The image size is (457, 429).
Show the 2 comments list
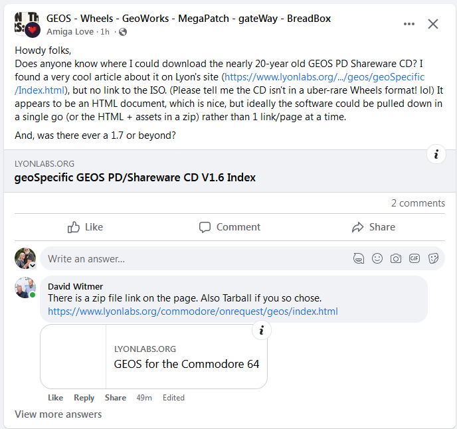point(418,203)
